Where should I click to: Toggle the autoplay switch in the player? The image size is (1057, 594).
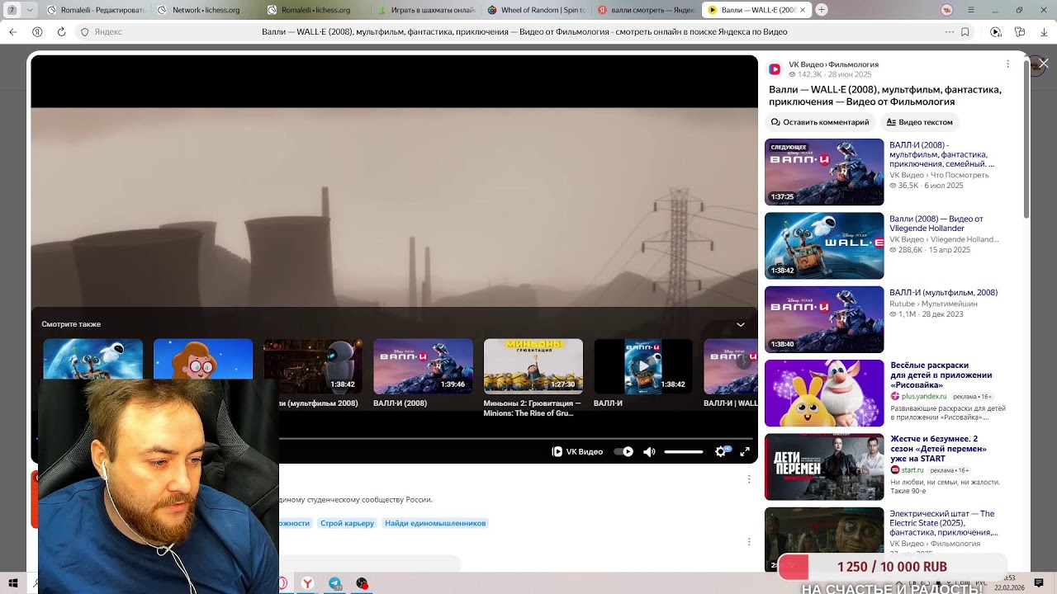(x=623, y=452)
